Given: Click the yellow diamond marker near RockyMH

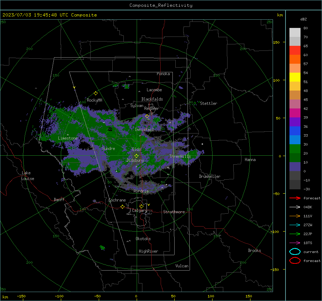Looking at the screenshot, I should click(96, 93).
